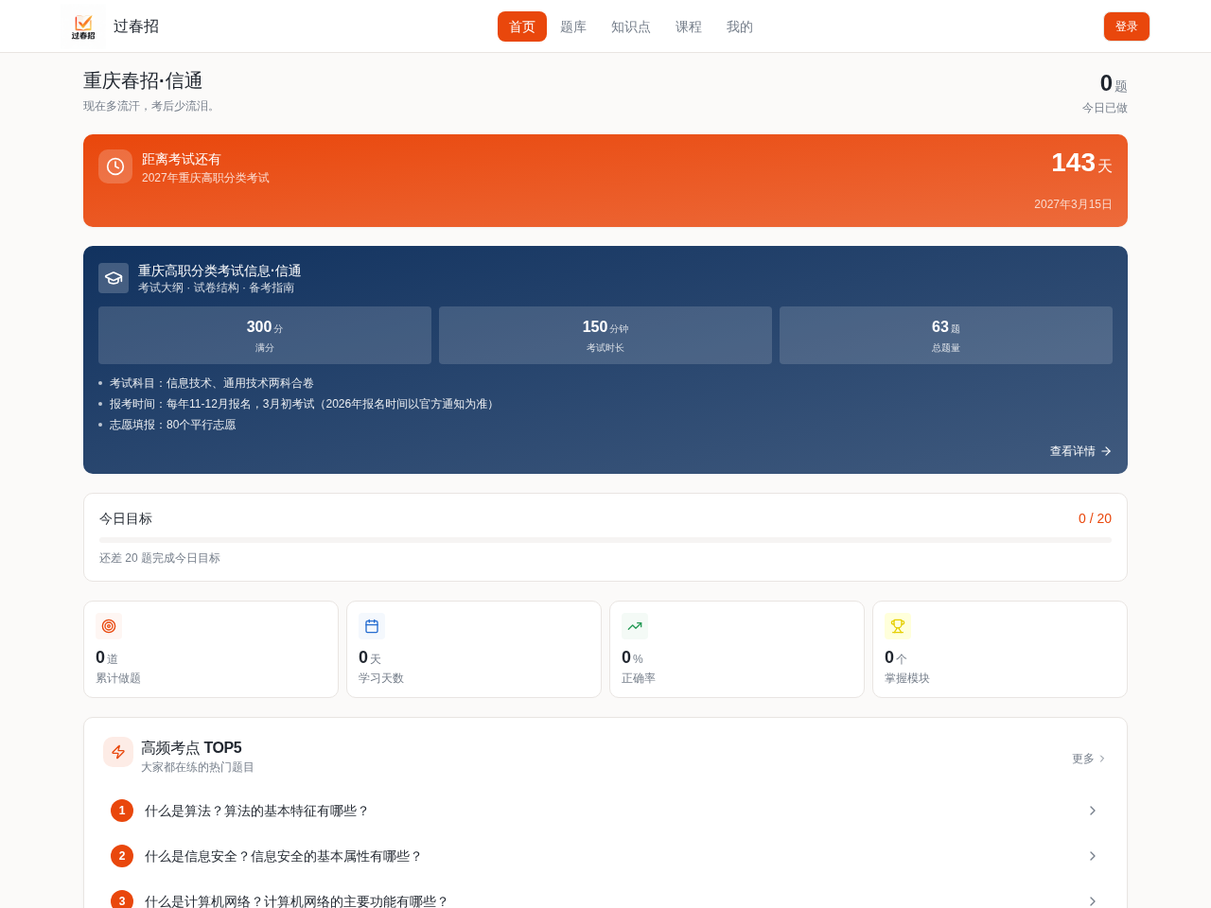The height and width of the screenshot is (908, 1211).
Task: Click the 300分 满分 stat box
Action: [265, 335]
